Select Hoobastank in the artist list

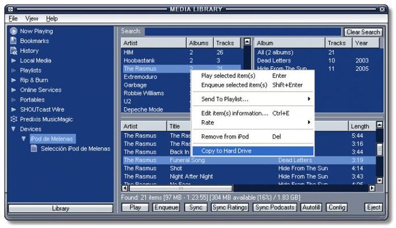(x=182, y=61)
